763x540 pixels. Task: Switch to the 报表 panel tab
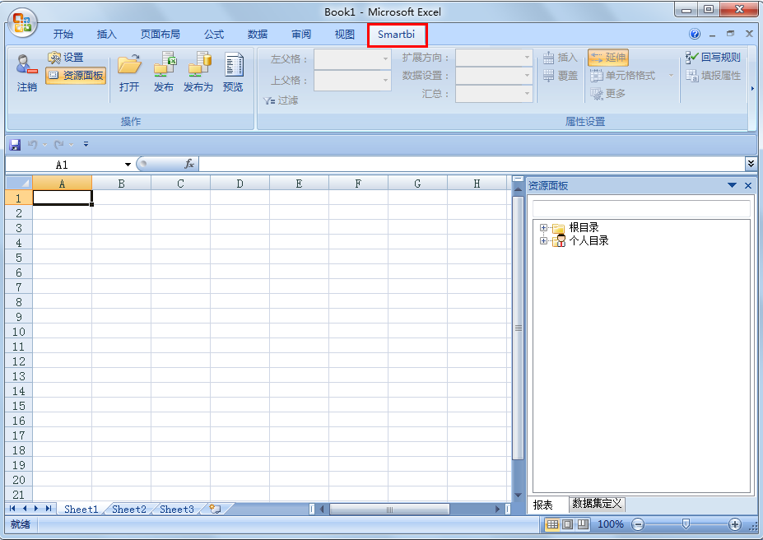(543, 505)
